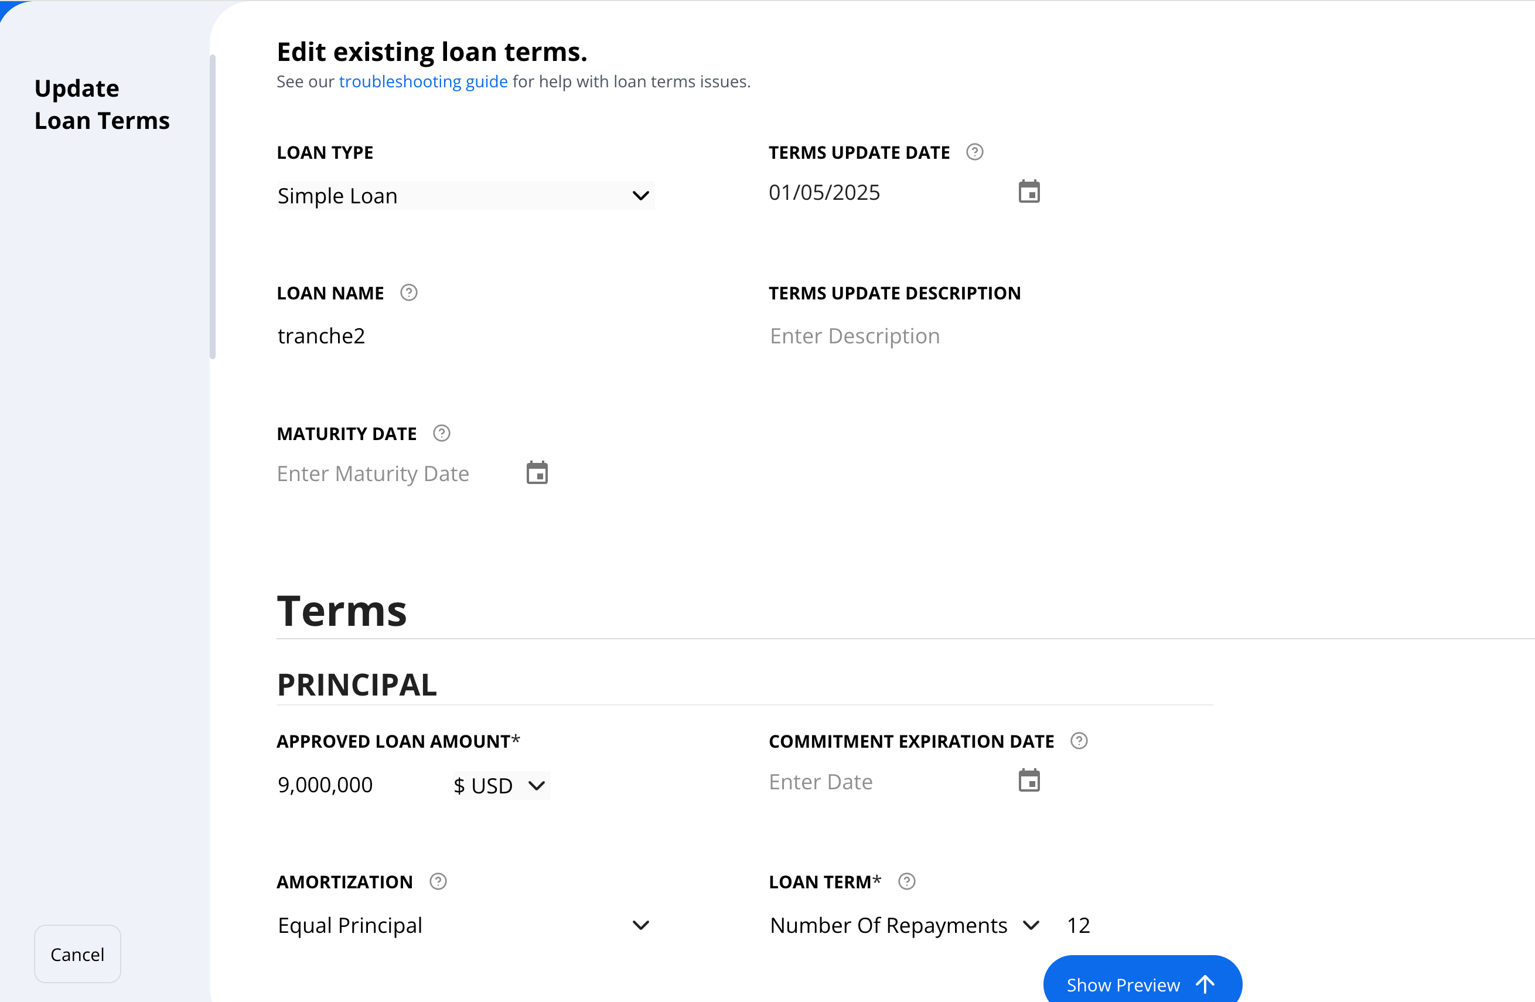Screen dimensions: 1535x1002
Task: Click the Cancel button
Action: [x=77, y=955]
